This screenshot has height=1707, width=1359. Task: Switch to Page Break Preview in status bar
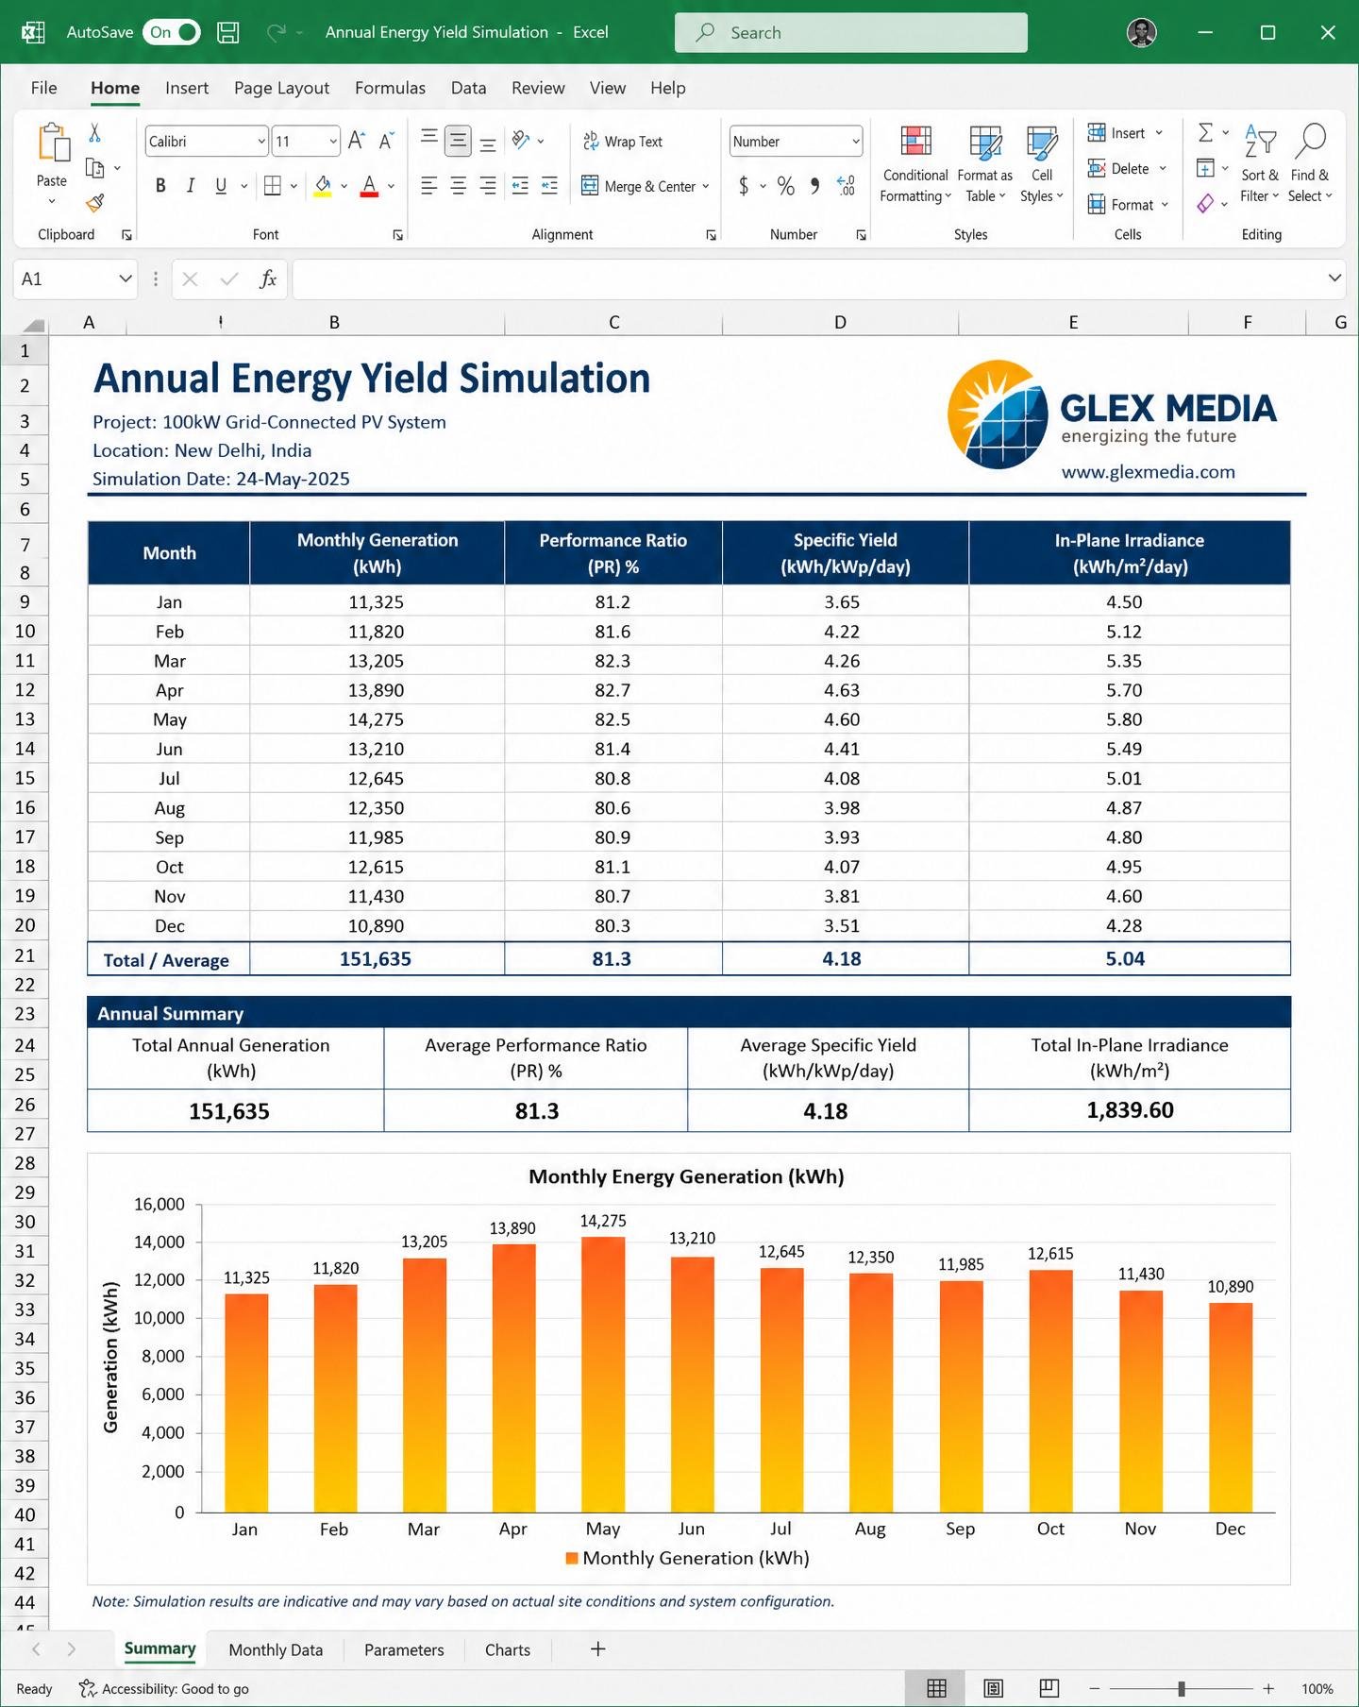click(x=1049, y=1688)
